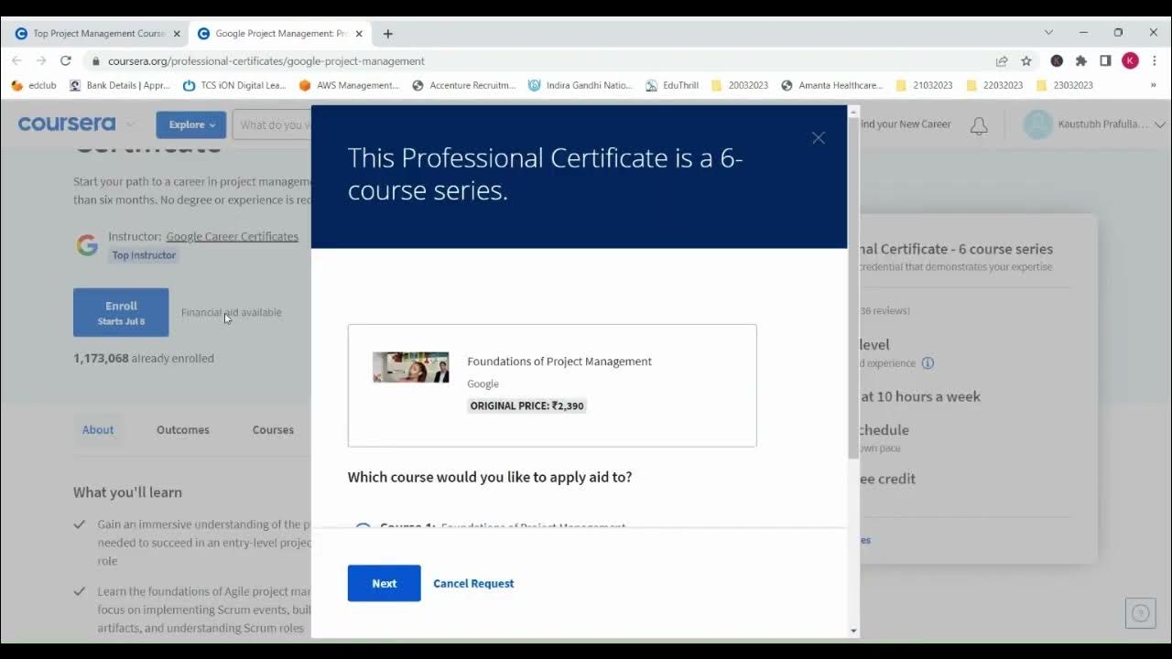Click the dialog's vertical scrollbar
This screenshot has height=659, width=1172.
pyautogui.click(x=853, y=288)
